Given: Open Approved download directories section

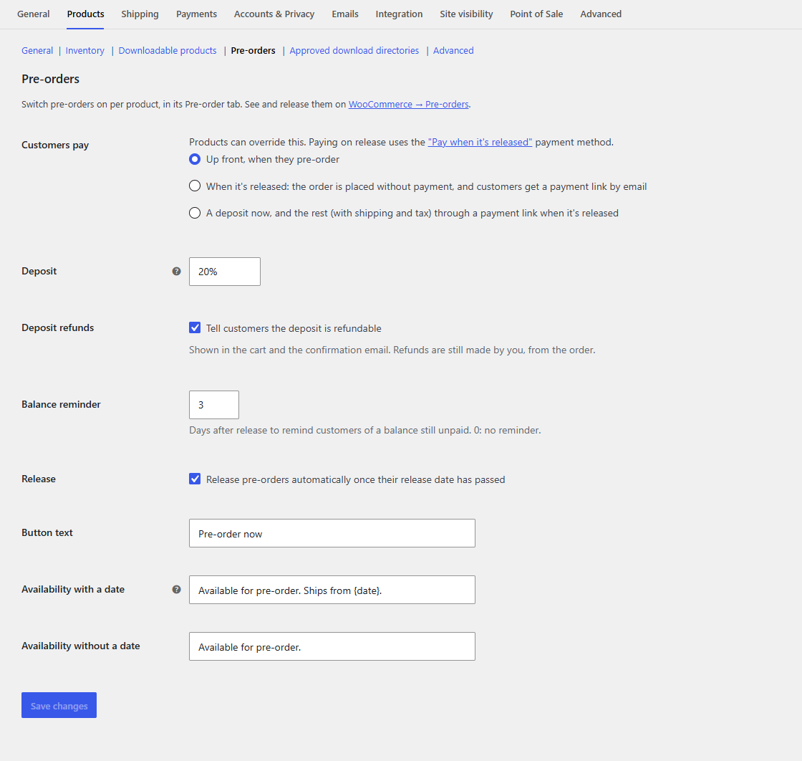Looking at the screenshot, I should coord(354,51).
